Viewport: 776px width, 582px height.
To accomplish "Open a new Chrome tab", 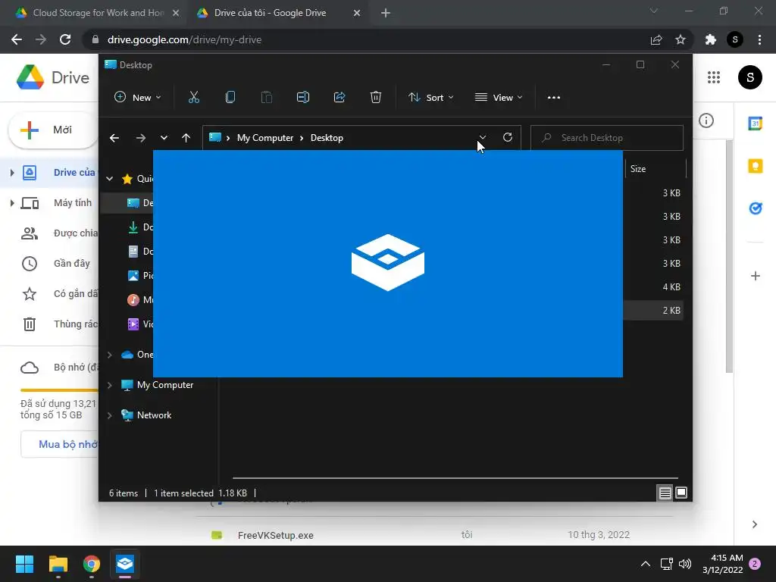I will point(386,13).
